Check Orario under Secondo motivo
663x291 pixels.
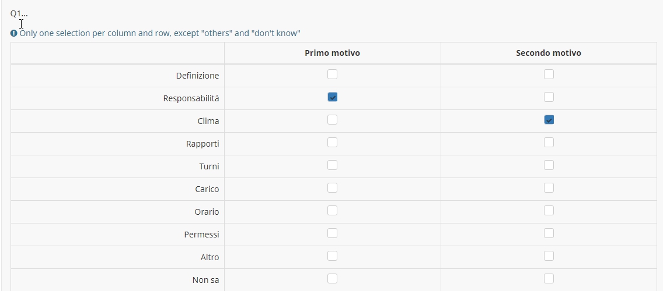point(549,211)
